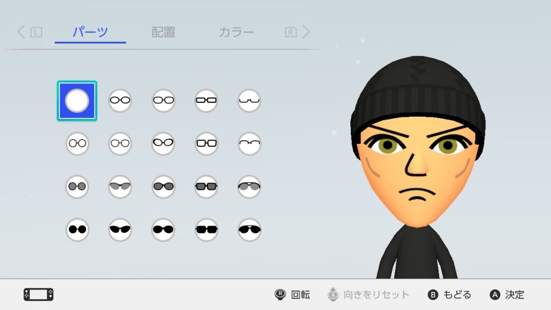Choose gray aviator tinted sunglasses

click(249, 187)
